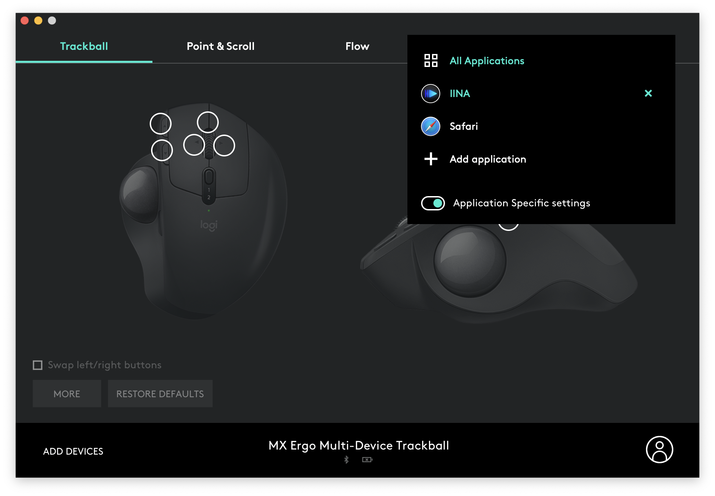Click the plus icon to add application
Screen dimensions: 715x496
[431, 159]
